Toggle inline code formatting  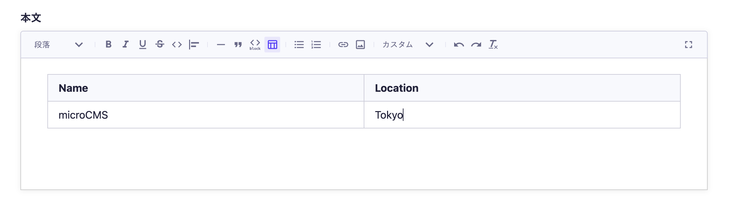[177, 44]
